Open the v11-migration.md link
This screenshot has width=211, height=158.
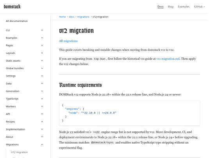pos(168,59)
